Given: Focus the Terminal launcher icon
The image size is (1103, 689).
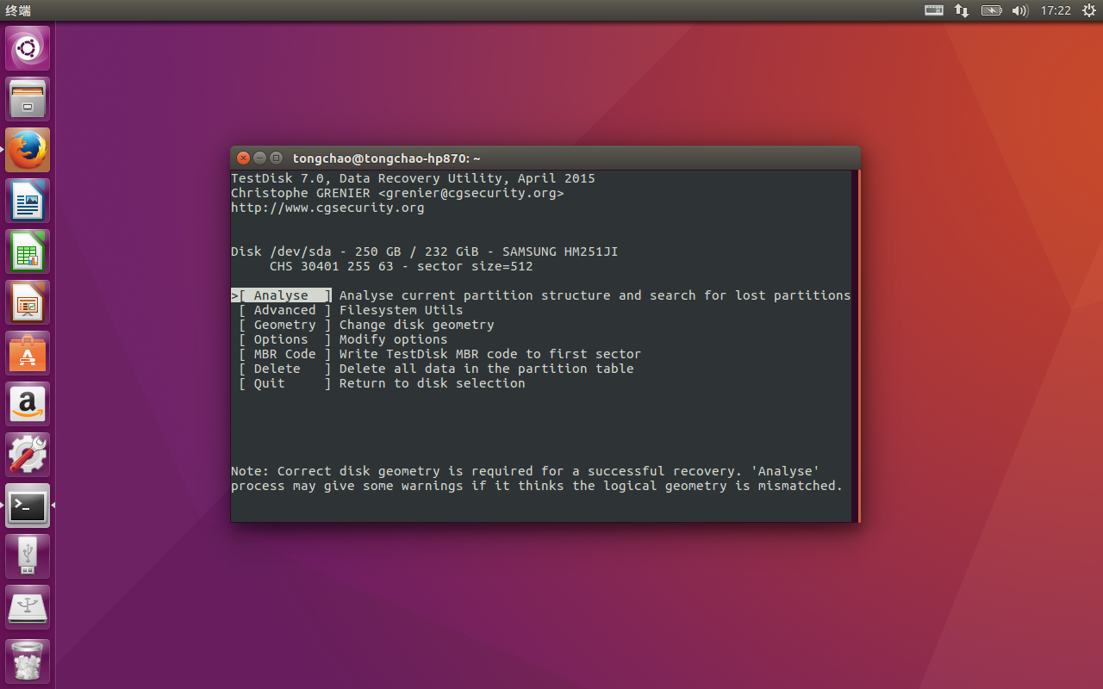Looking at the screenshot, I should click(28, 506).
